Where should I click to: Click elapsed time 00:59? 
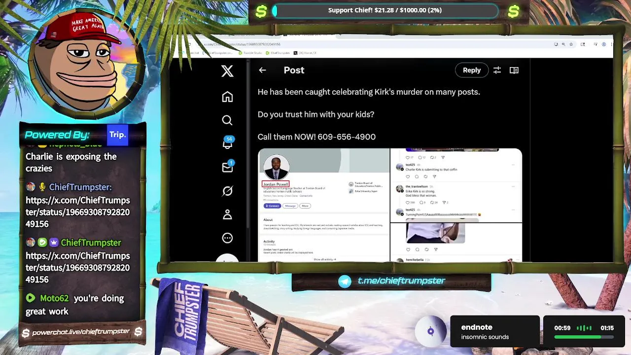pyautogui.click(x=562, y=328)
